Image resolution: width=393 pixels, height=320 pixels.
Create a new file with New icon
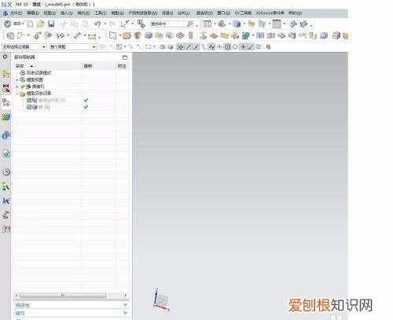[x=30, y=24]
